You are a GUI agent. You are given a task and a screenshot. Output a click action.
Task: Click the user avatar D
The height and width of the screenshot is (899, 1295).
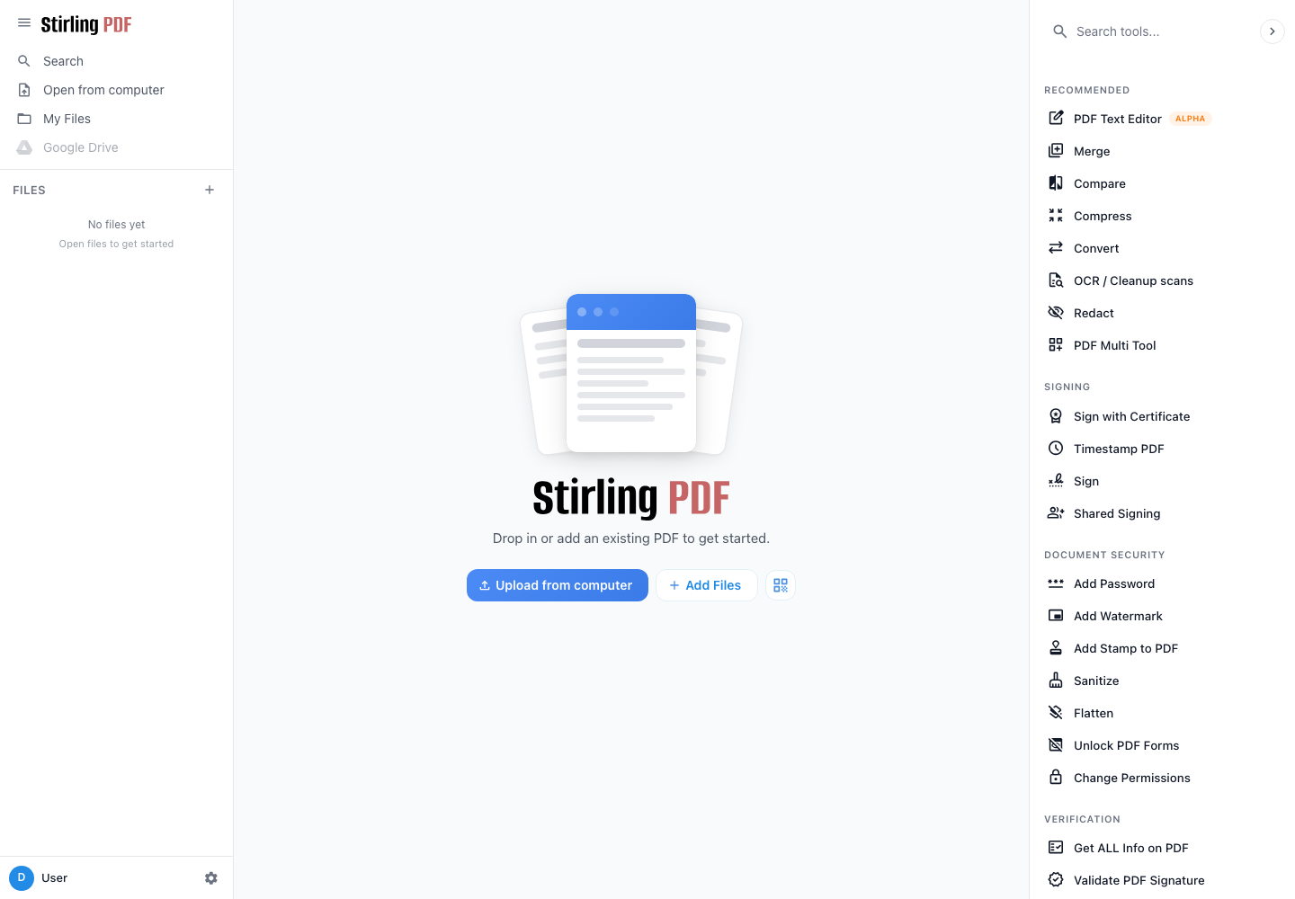(22, 878)
